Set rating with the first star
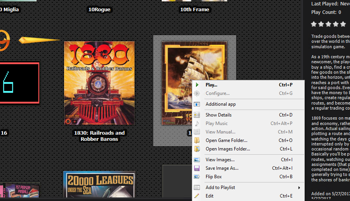This screenshot has height=201, width=350. pyautogui.click(x=314, y=24)
